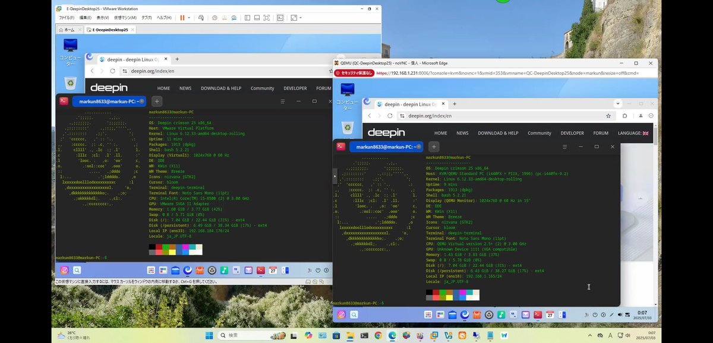
Task: Open the snapshot manager icon in VMware toolbar
Action: click(x=234, y=18)
